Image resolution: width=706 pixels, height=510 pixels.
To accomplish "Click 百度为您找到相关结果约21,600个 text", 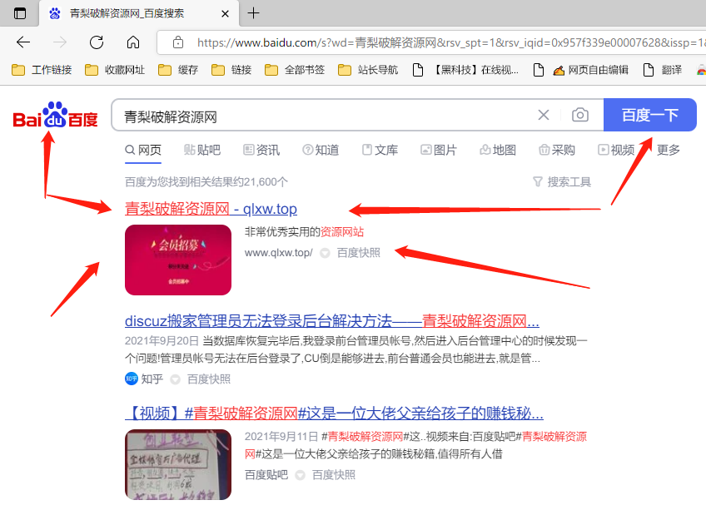I will point(206,182).
